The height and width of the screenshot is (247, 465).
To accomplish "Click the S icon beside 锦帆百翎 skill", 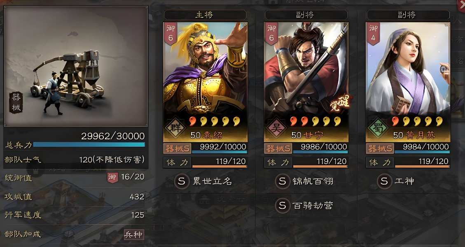I will [283, 181].
